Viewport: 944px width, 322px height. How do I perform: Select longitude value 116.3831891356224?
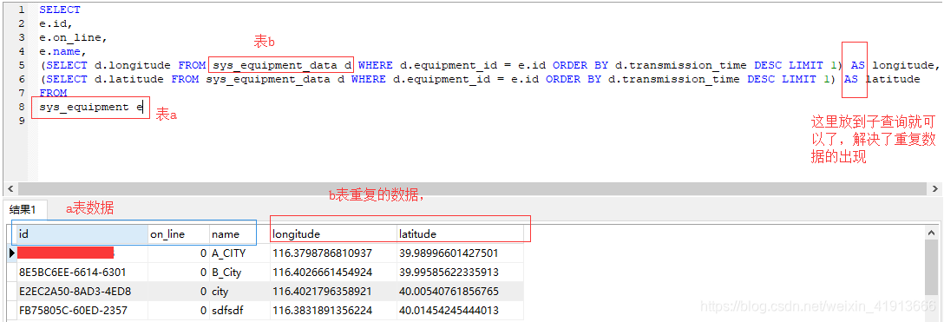[333, 310]
